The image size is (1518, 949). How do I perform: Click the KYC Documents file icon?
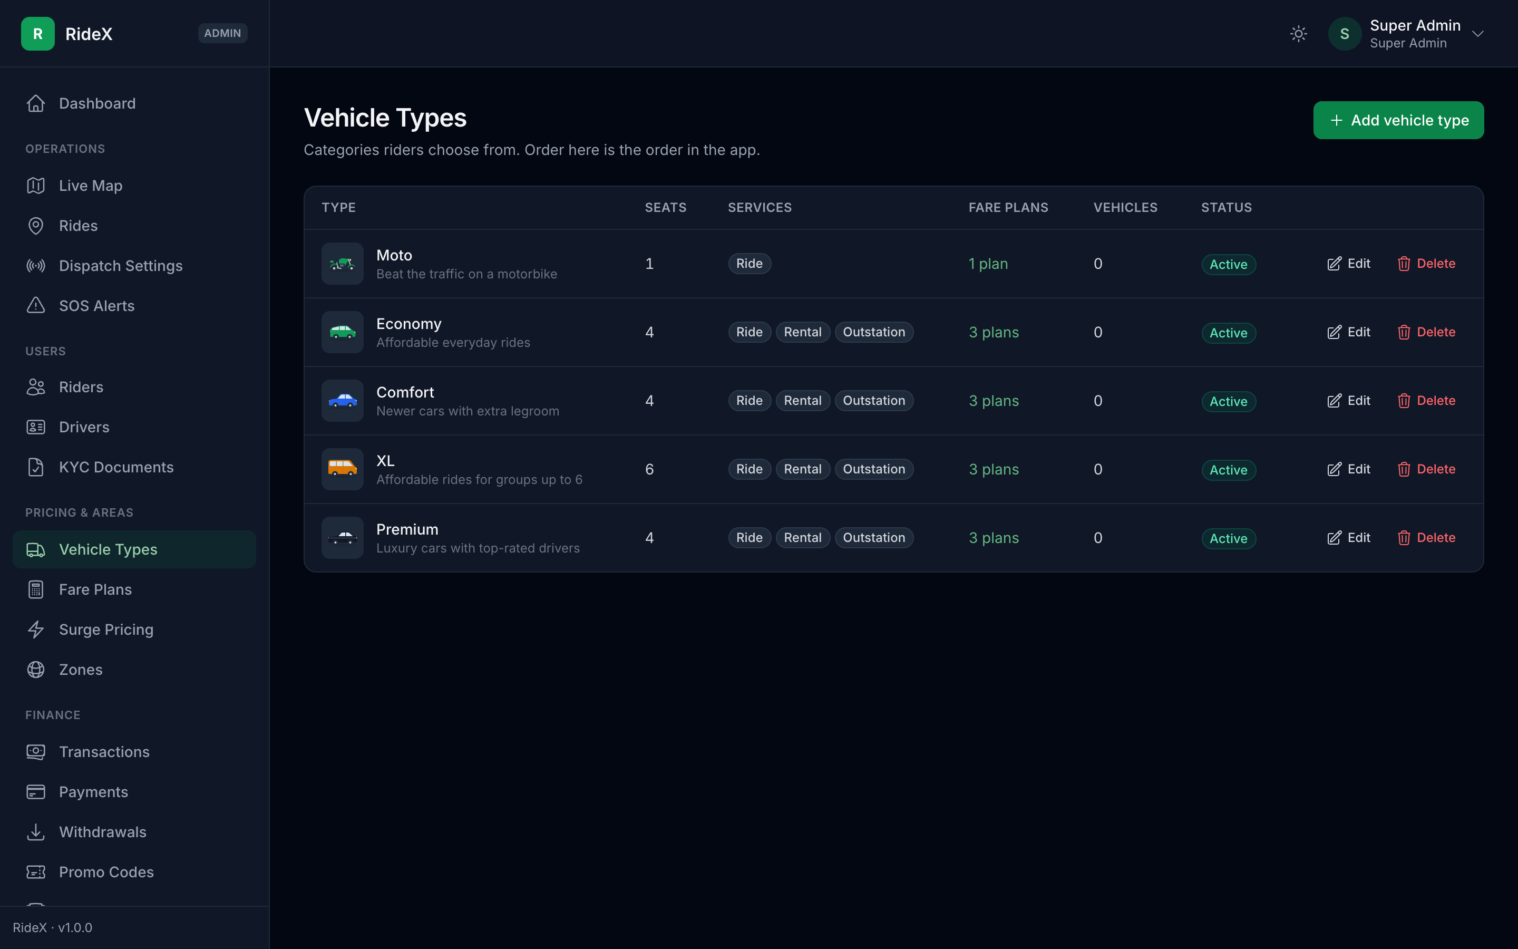click(x=36, y=468)
